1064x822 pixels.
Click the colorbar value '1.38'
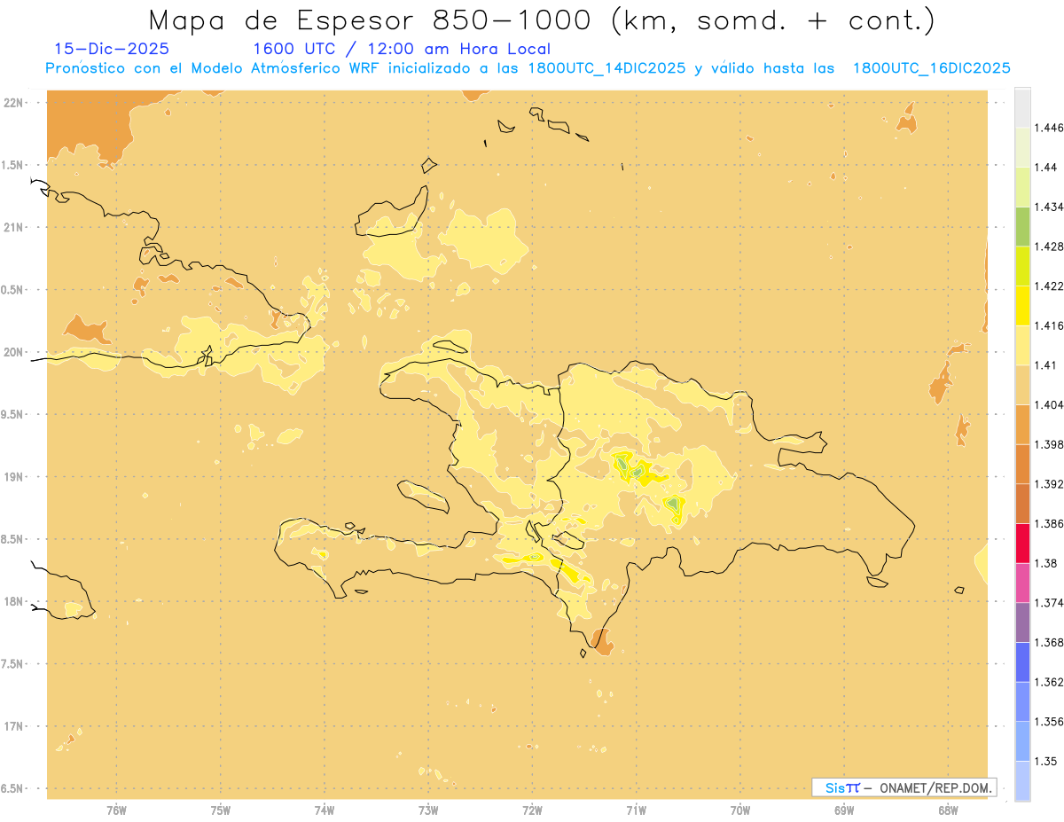pyautogui.click(x=1047, y=563)
